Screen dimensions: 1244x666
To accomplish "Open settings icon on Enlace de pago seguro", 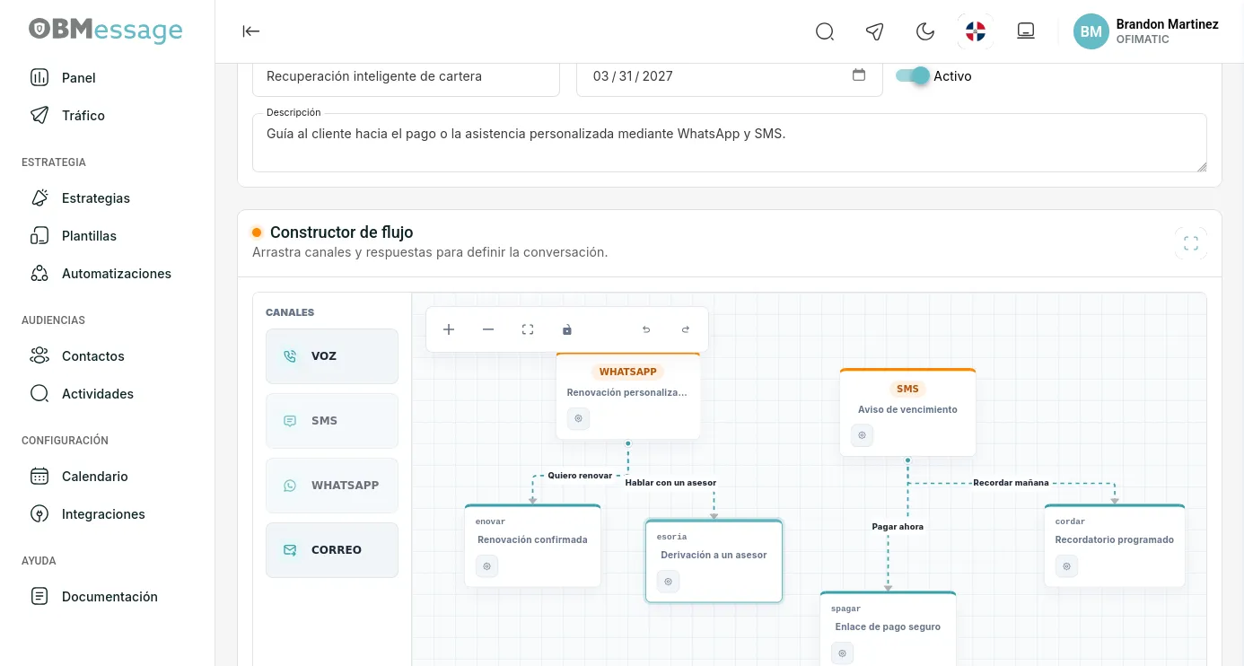I will pos(843,653).
